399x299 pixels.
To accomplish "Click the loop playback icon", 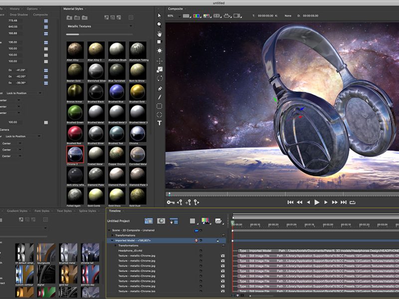I will coord(353,202).
